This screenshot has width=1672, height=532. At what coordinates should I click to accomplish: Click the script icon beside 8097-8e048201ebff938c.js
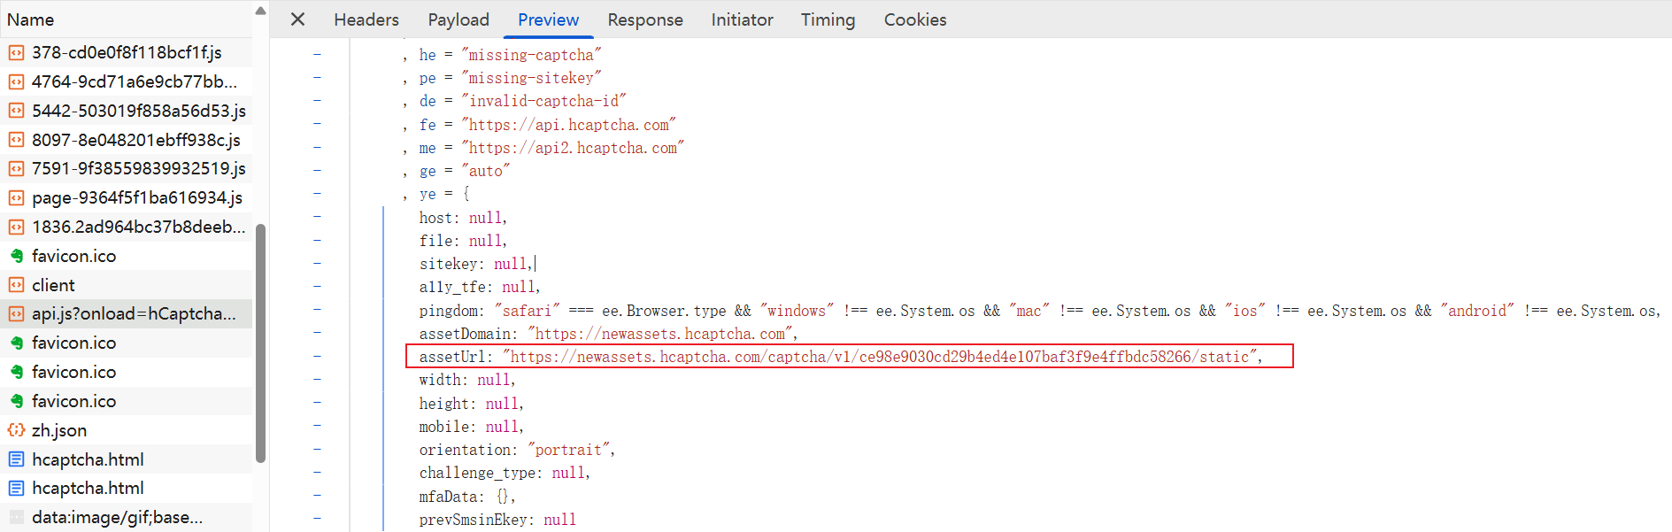click(16, 140)
